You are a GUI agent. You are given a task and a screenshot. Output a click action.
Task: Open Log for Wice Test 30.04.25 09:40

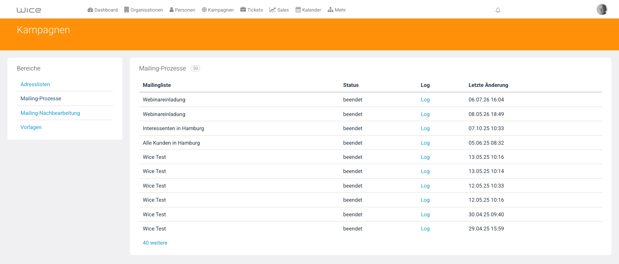[425, 214]
